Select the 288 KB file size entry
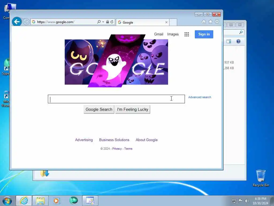 (229, 68)
